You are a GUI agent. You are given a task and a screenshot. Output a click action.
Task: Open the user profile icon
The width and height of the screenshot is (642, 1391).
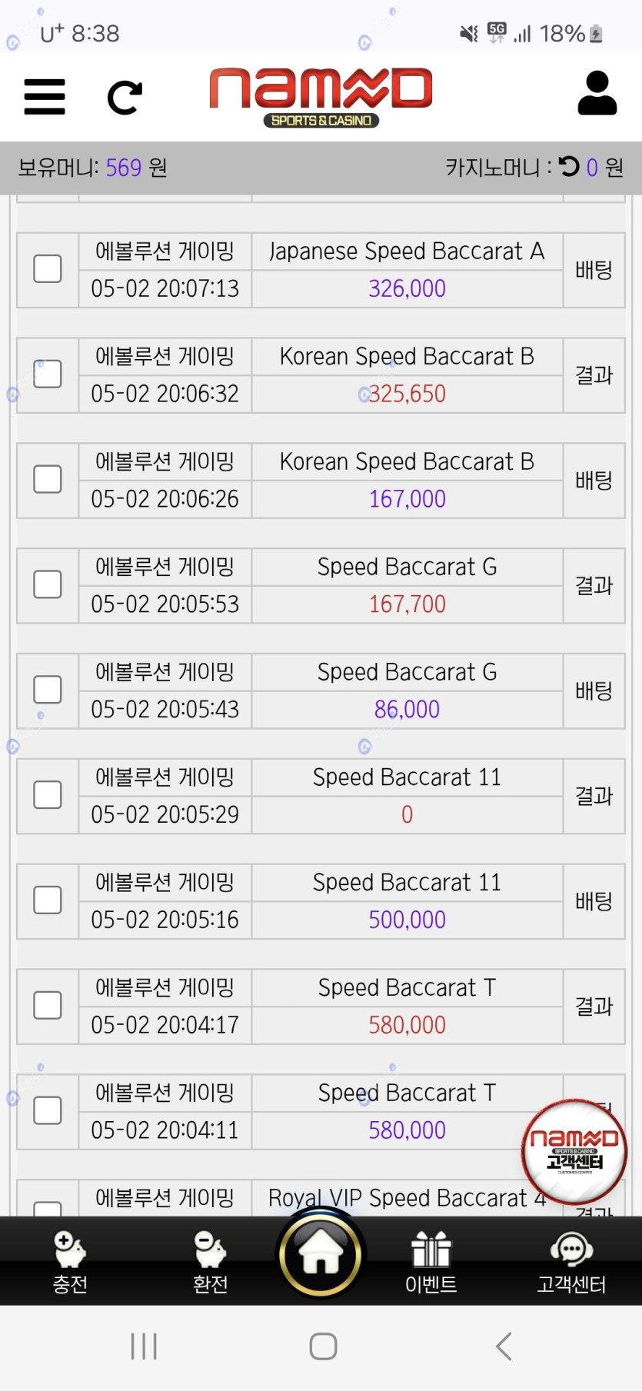click(597, 94)
